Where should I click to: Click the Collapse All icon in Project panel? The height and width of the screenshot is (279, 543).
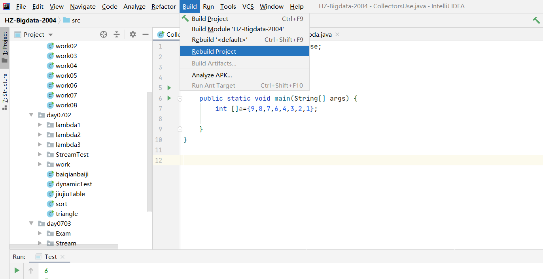coord(117,34)
